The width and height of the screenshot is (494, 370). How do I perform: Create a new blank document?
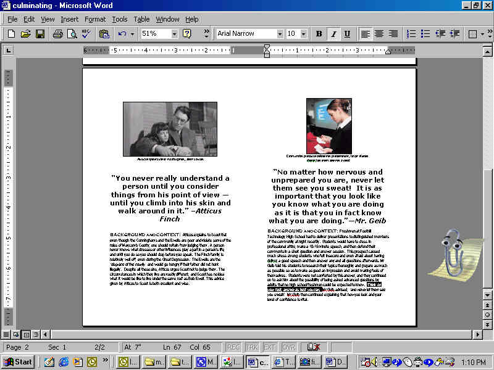click(11, 34)
